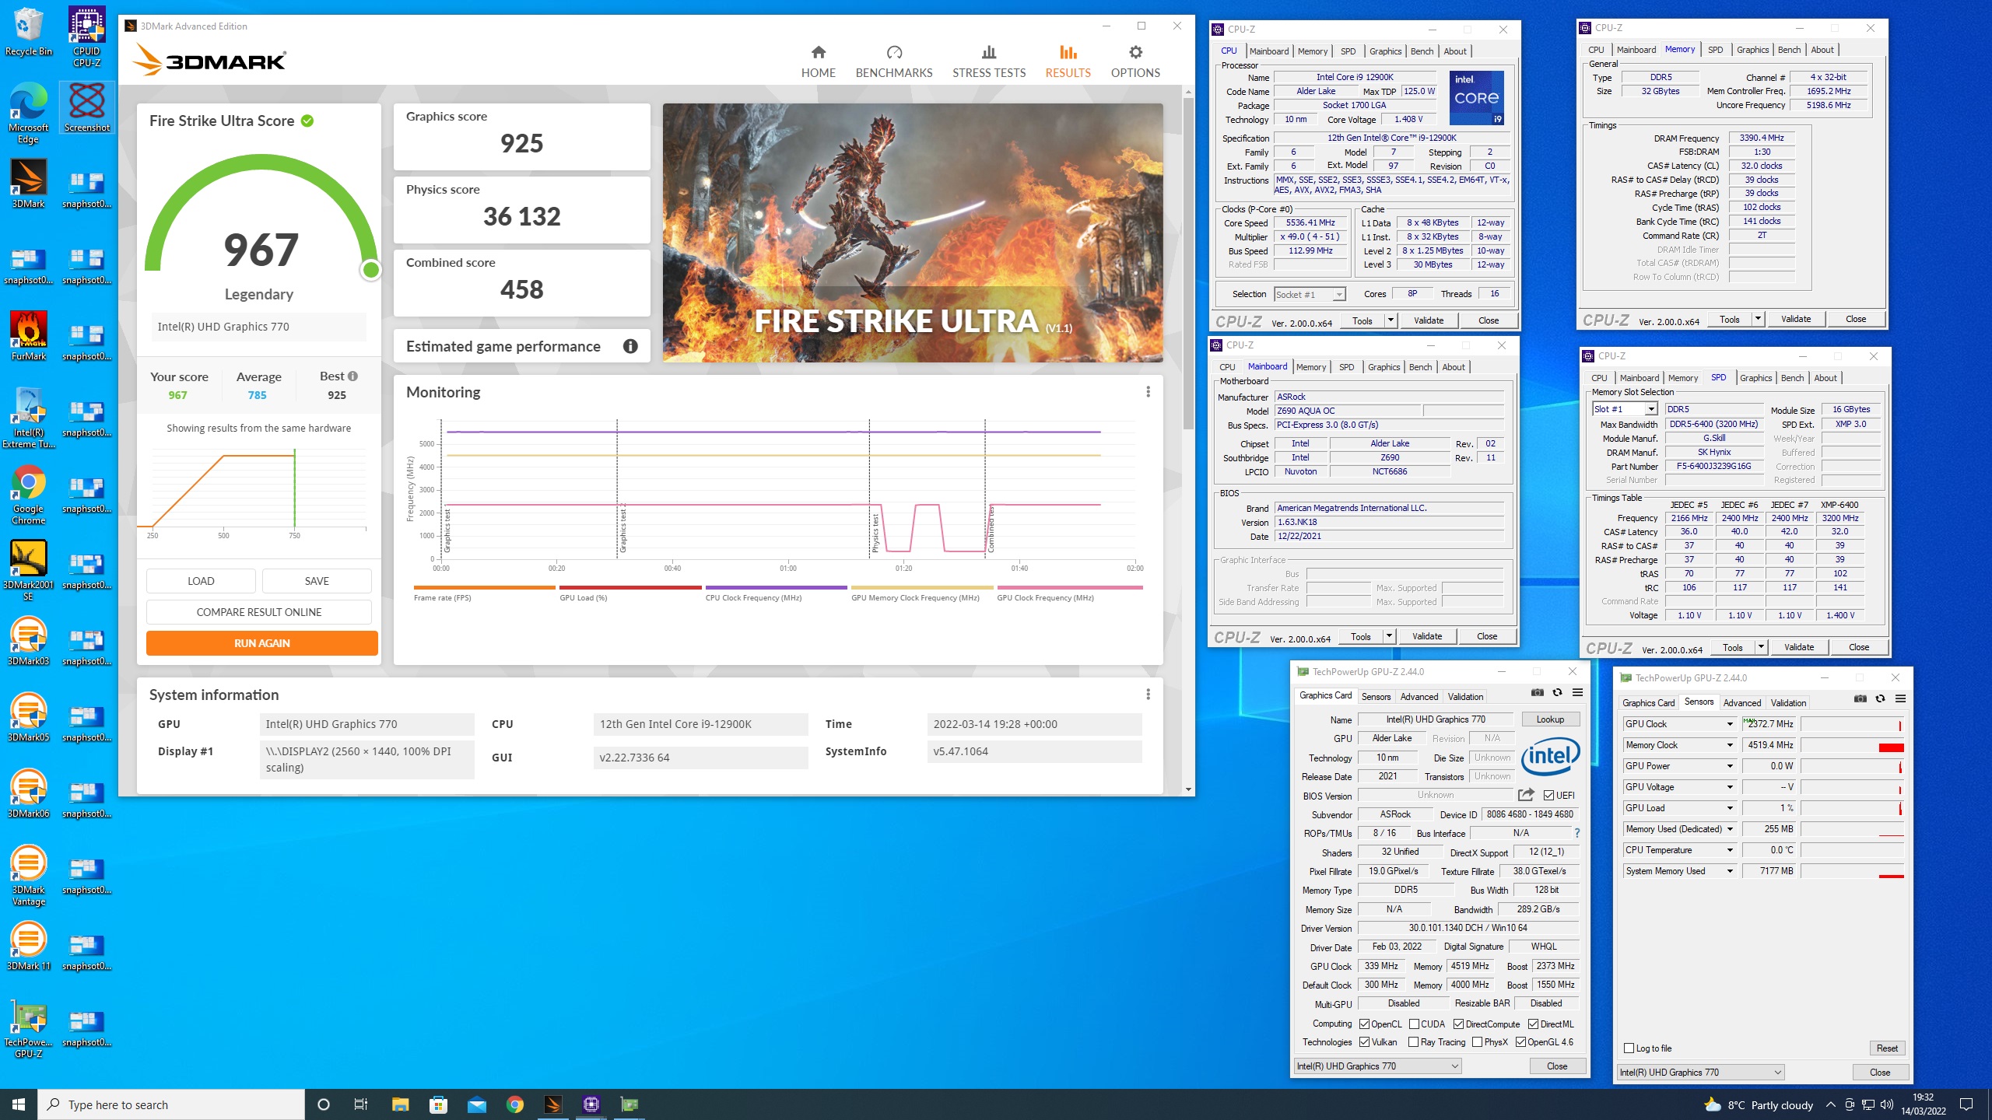Click Validate in the CPU-Z Memory window
The height and width of the screenshot is (1120, 1992).
1795,319
